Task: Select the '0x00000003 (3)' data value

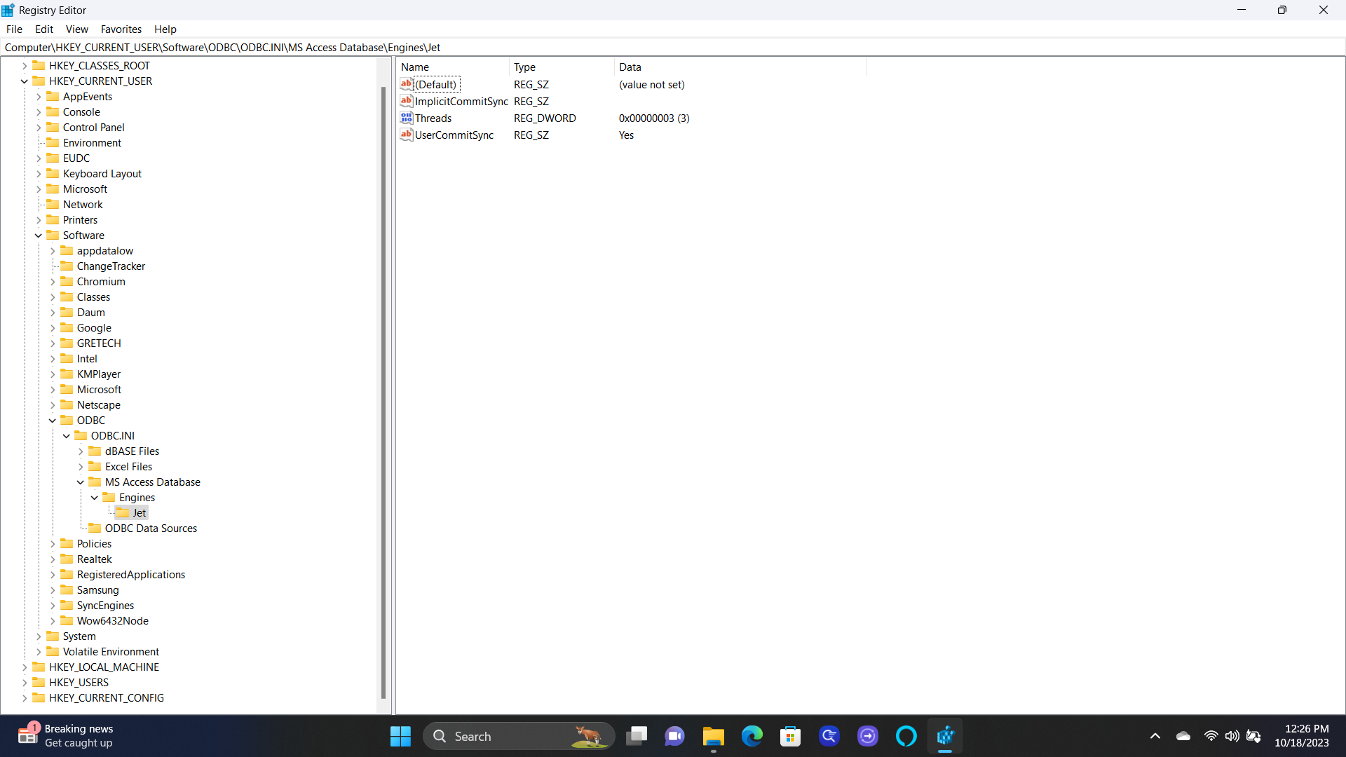Action: (654, 118)
